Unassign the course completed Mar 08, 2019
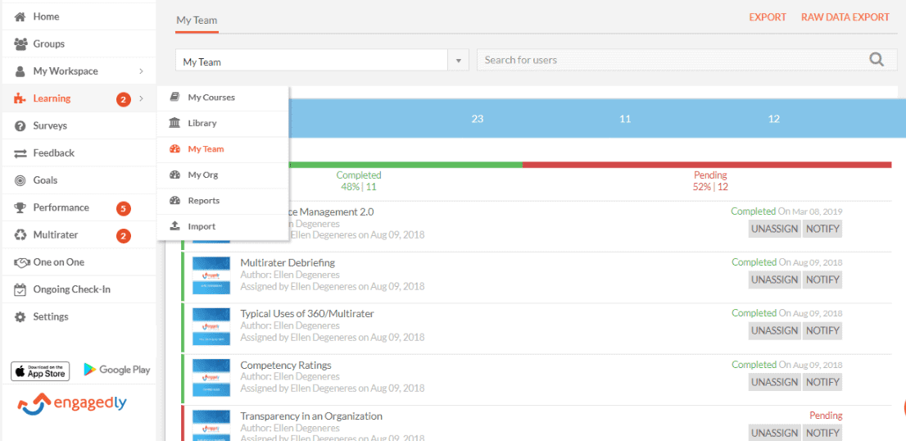906x441 pixels. pyautogui.click(x=775, y=229)
